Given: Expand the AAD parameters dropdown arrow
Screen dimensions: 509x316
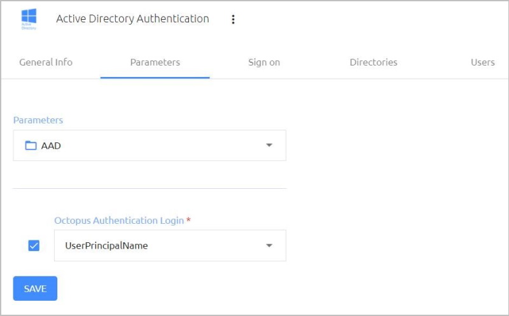Looking at the screenshot, I should tap(269, 145).
